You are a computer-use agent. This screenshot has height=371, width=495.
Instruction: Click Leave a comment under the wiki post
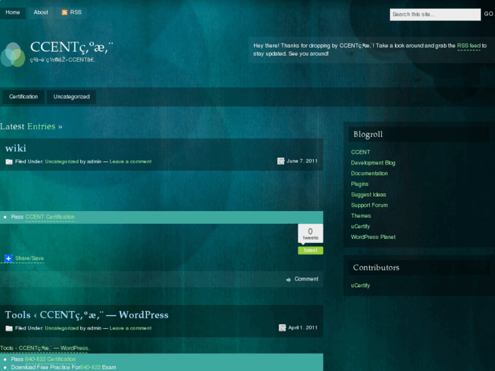pyautogui.click(x=130, y=161)
